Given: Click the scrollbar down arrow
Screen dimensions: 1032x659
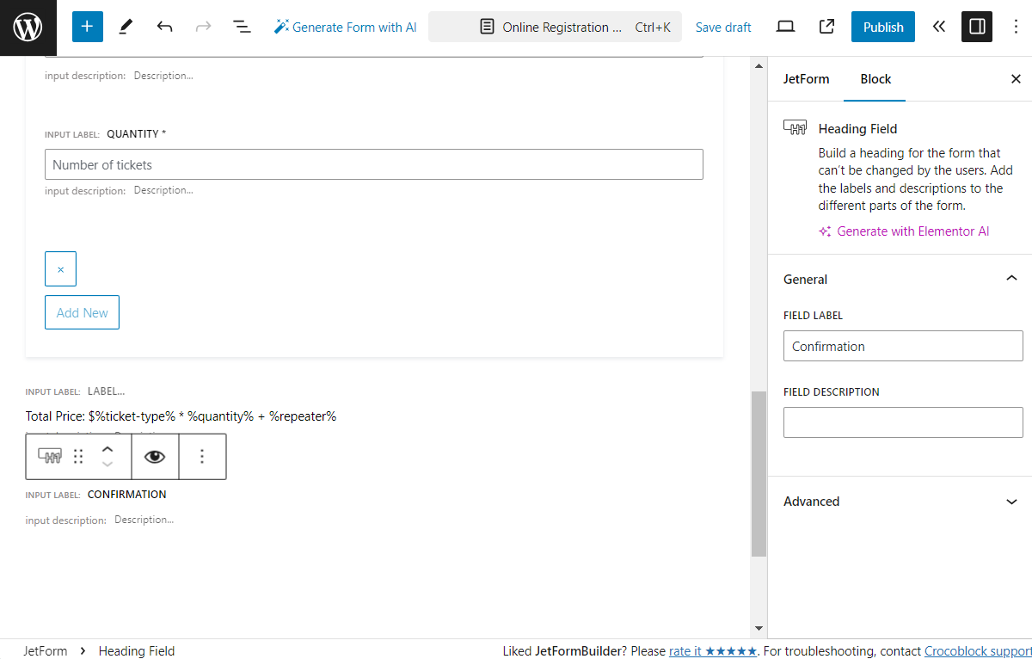Looking at the screenshot, I should coord(759,630).
